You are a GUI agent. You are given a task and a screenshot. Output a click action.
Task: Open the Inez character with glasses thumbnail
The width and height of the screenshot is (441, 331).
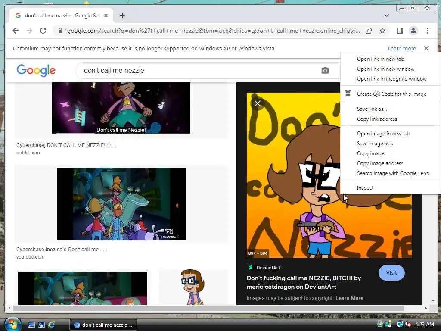(x=193, y=287)
